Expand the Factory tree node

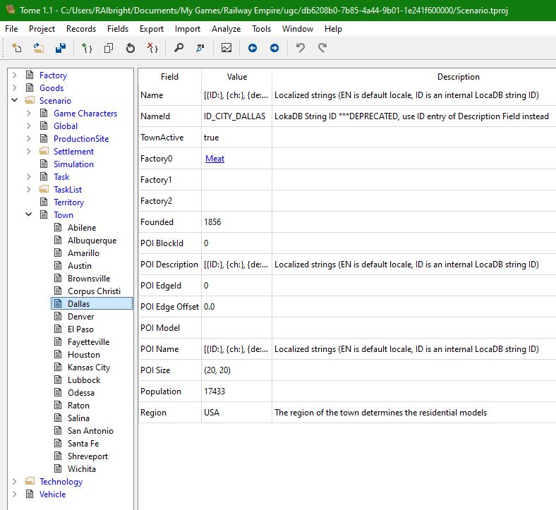click(x=14, y=75)
